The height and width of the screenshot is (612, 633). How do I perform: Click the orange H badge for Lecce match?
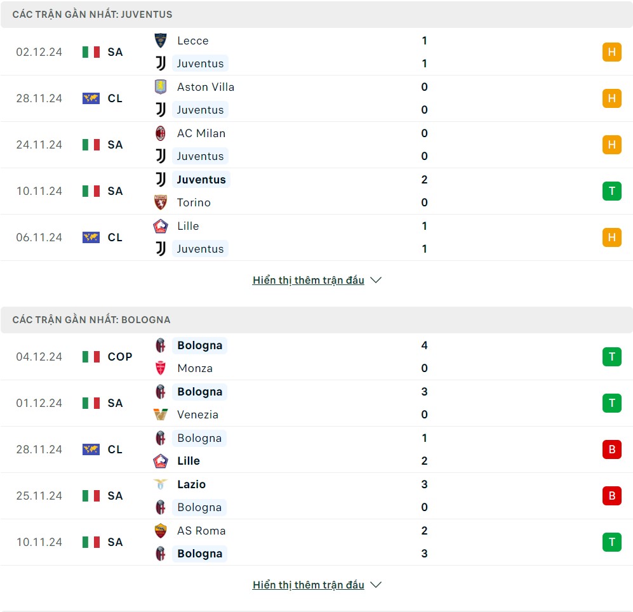(611, 52)
